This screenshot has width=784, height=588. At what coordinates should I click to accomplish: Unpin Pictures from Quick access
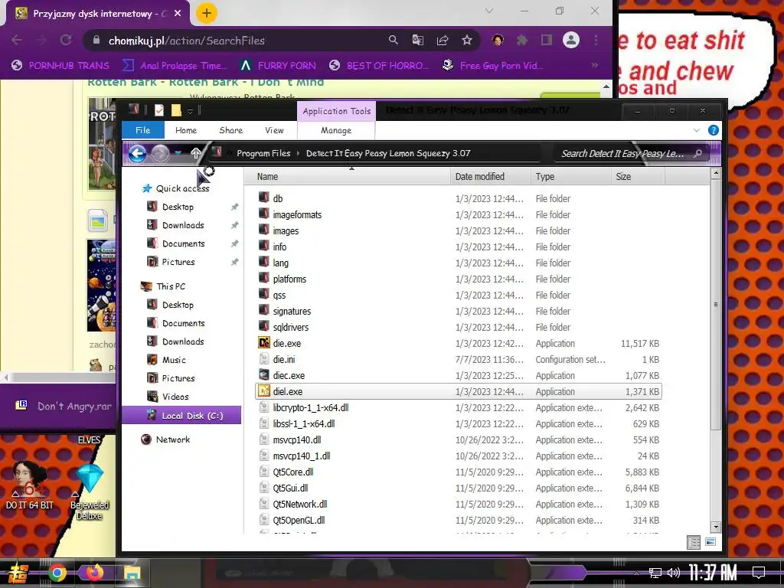[x=234, y=262]
